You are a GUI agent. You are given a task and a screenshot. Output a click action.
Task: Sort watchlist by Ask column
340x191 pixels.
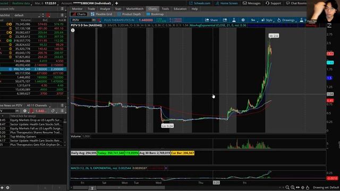pos(61,20)
